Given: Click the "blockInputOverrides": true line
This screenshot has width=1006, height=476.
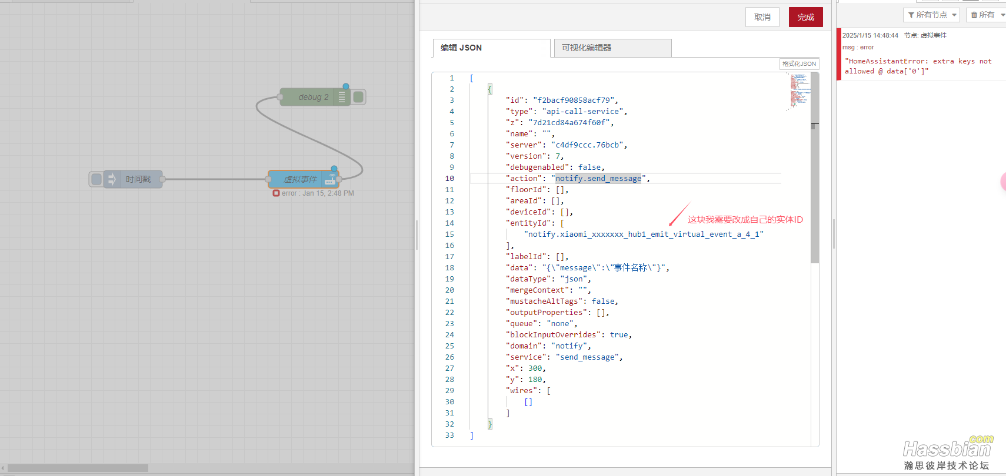Looking at the screenshot, I should (x=569, y=334).
